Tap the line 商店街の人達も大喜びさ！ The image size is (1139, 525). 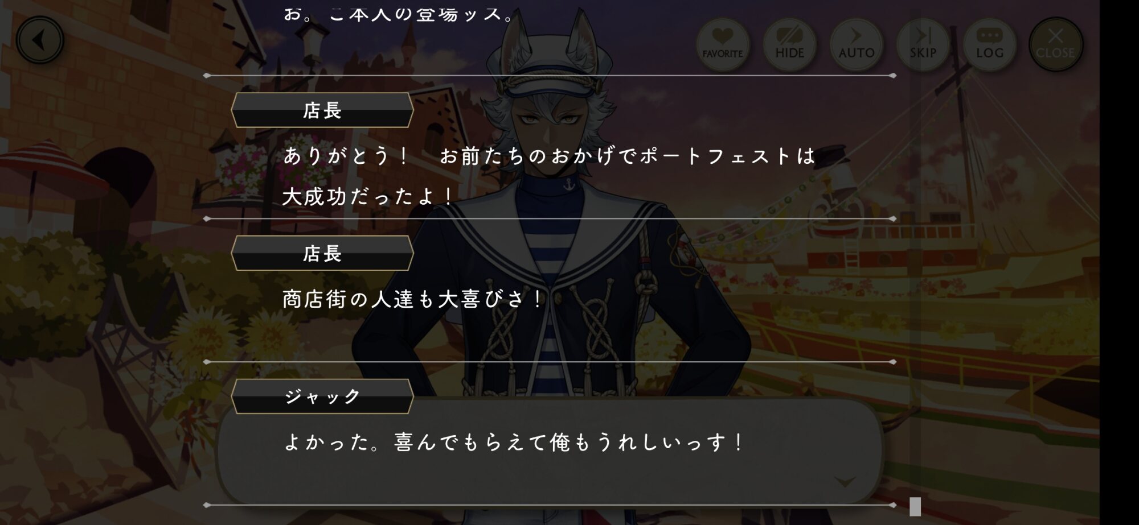pos(414,299)
